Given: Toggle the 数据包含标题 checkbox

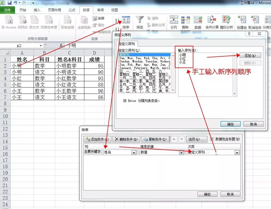Looking at the screenshot, I should pos(212,139).
